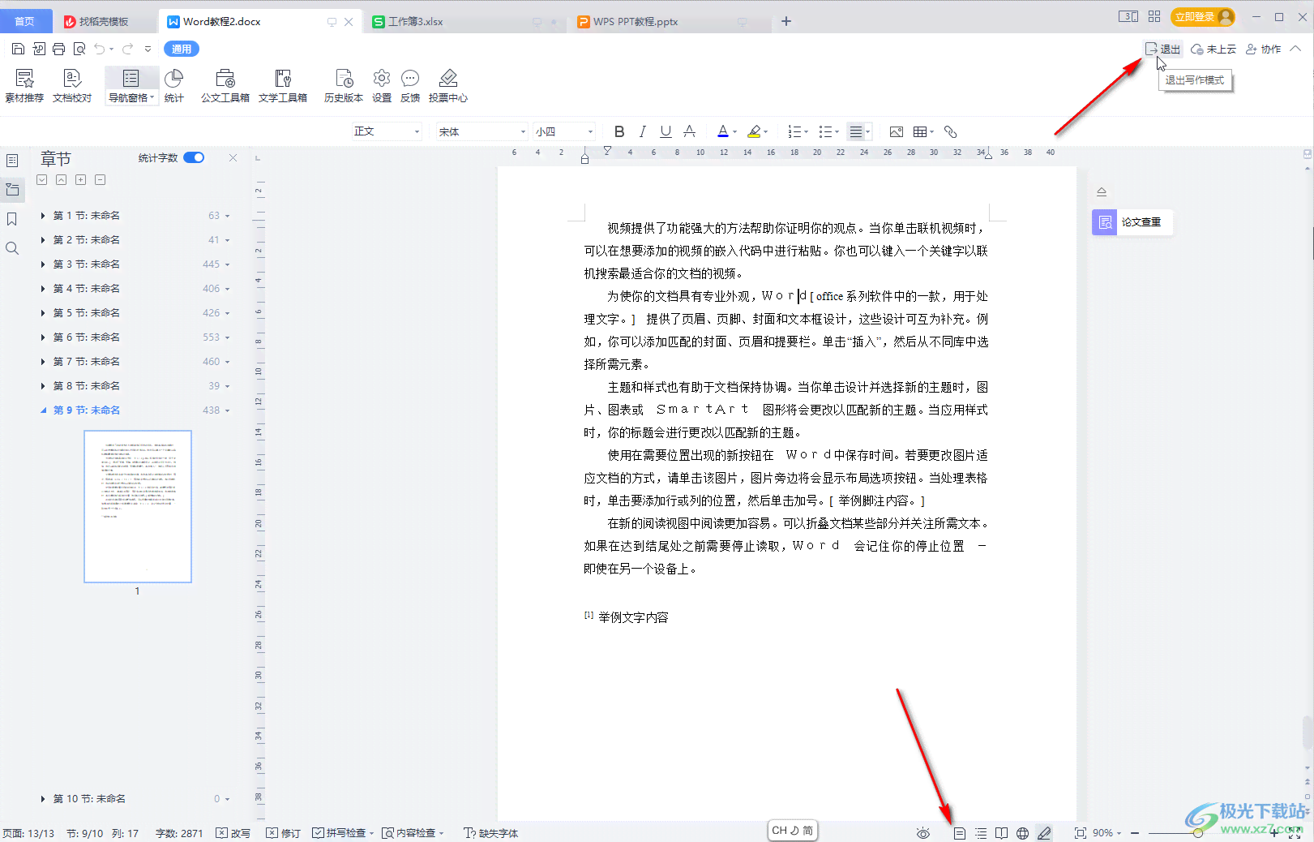1314x842 pixels.
Task: Open 反馈 feedback
Action: tap(410, 86)
